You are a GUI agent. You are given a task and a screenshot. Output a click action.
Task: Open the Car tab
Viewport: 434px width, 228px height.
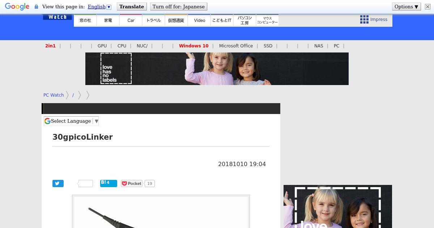131,20
